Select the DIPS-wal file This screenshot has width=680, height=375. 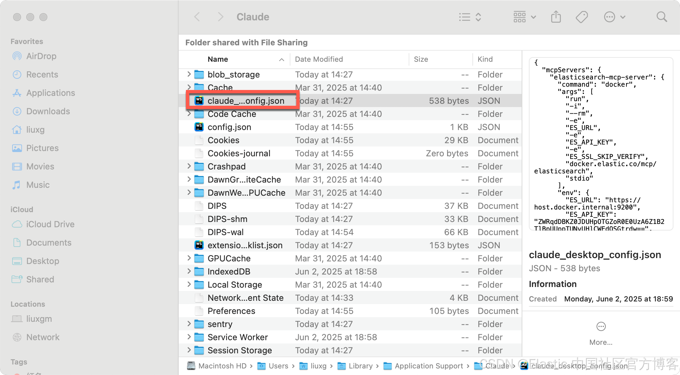[x=350, y=232]
